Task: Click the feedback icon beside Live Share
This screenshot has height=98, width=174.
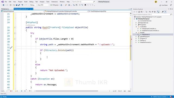Action: tap(171, 5)
